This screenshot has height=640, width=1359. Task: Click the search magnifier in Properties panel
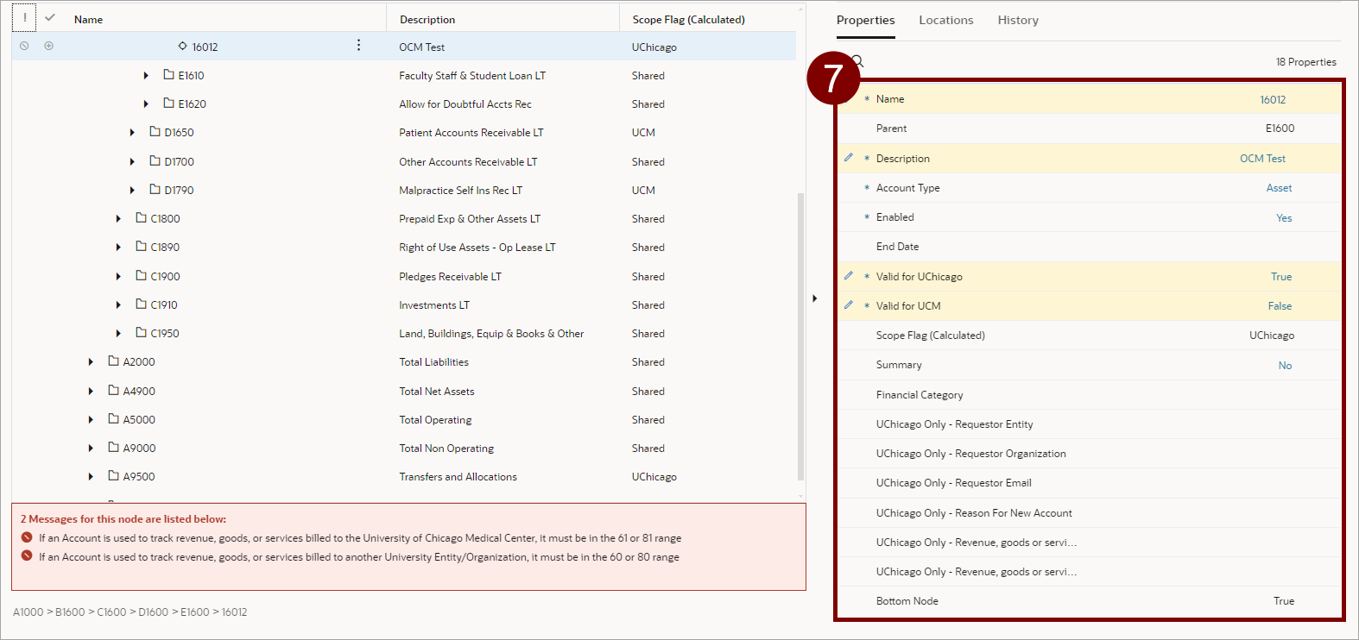[858, 61]
